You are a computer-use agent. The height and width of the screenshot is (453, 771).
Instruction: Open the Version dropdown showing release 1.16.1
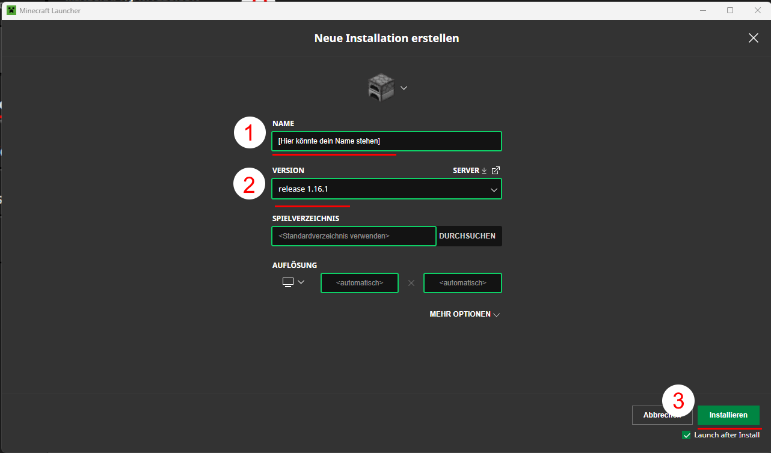(x=386, y=189)
